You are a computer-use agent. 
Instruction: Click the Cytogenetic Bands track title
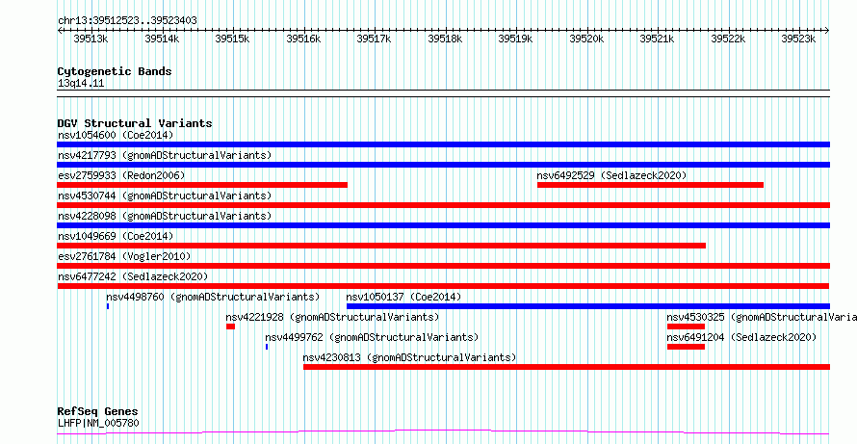115,71
